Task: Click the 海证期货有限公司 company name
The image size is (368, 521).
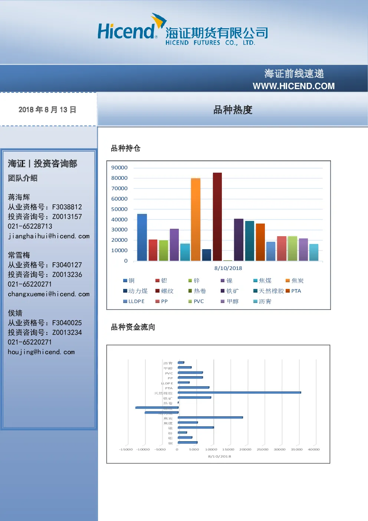Action: click(217, 33)
